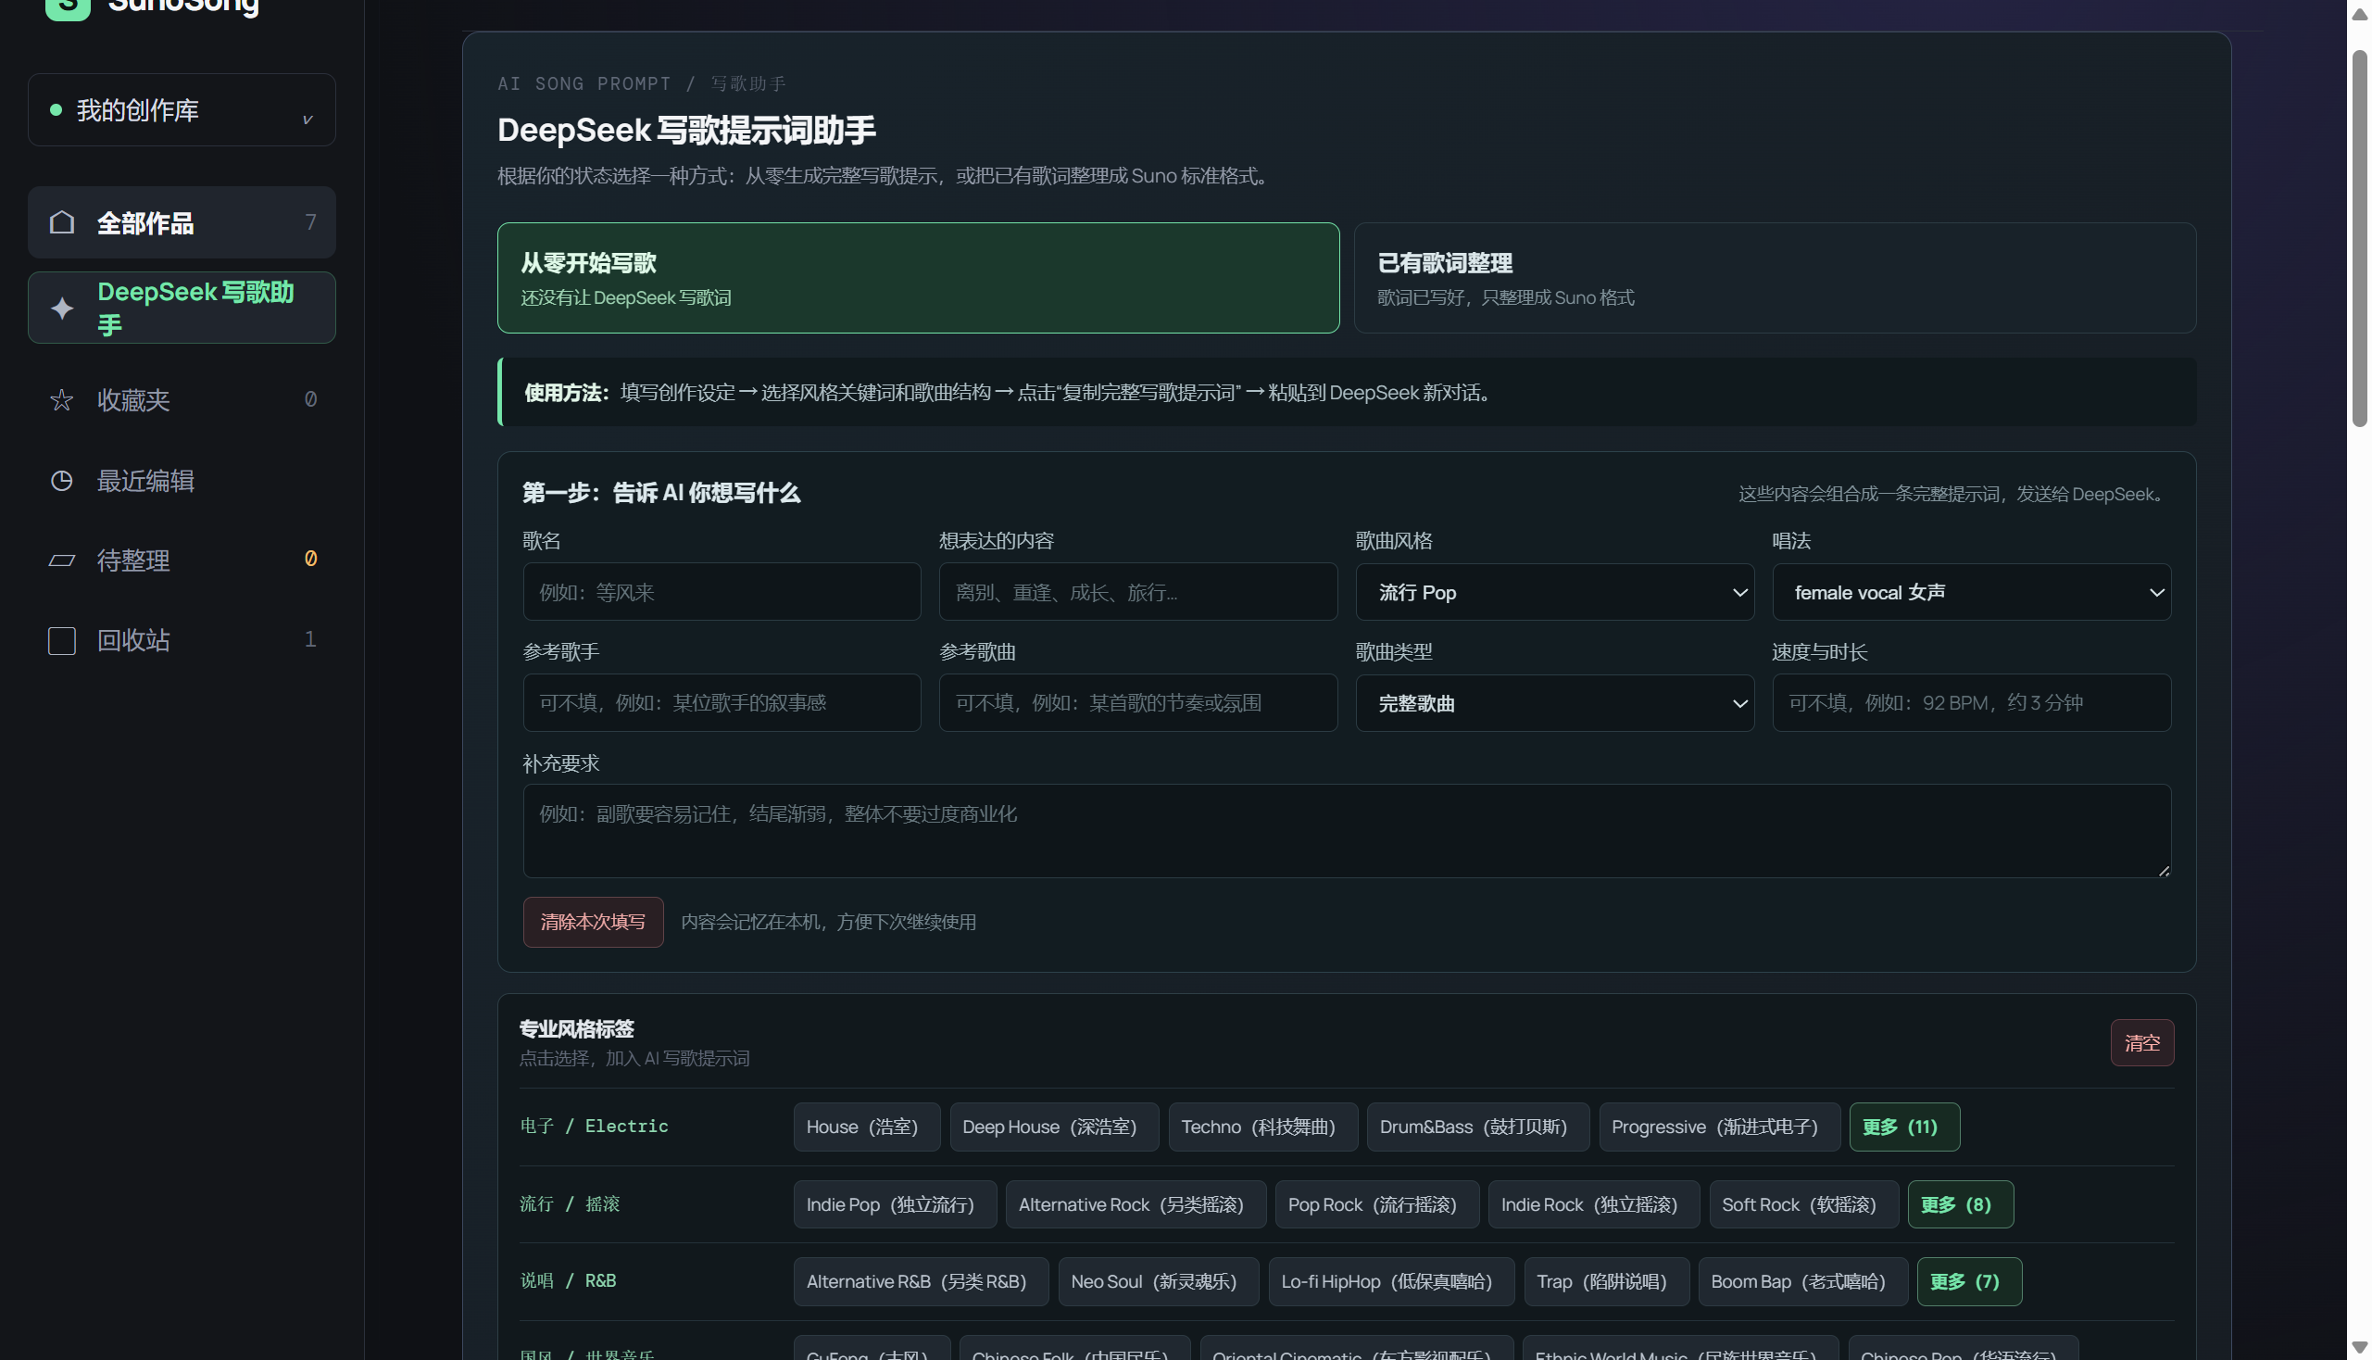Open 回收站 in the sidebar

click(x=182, y=641)
